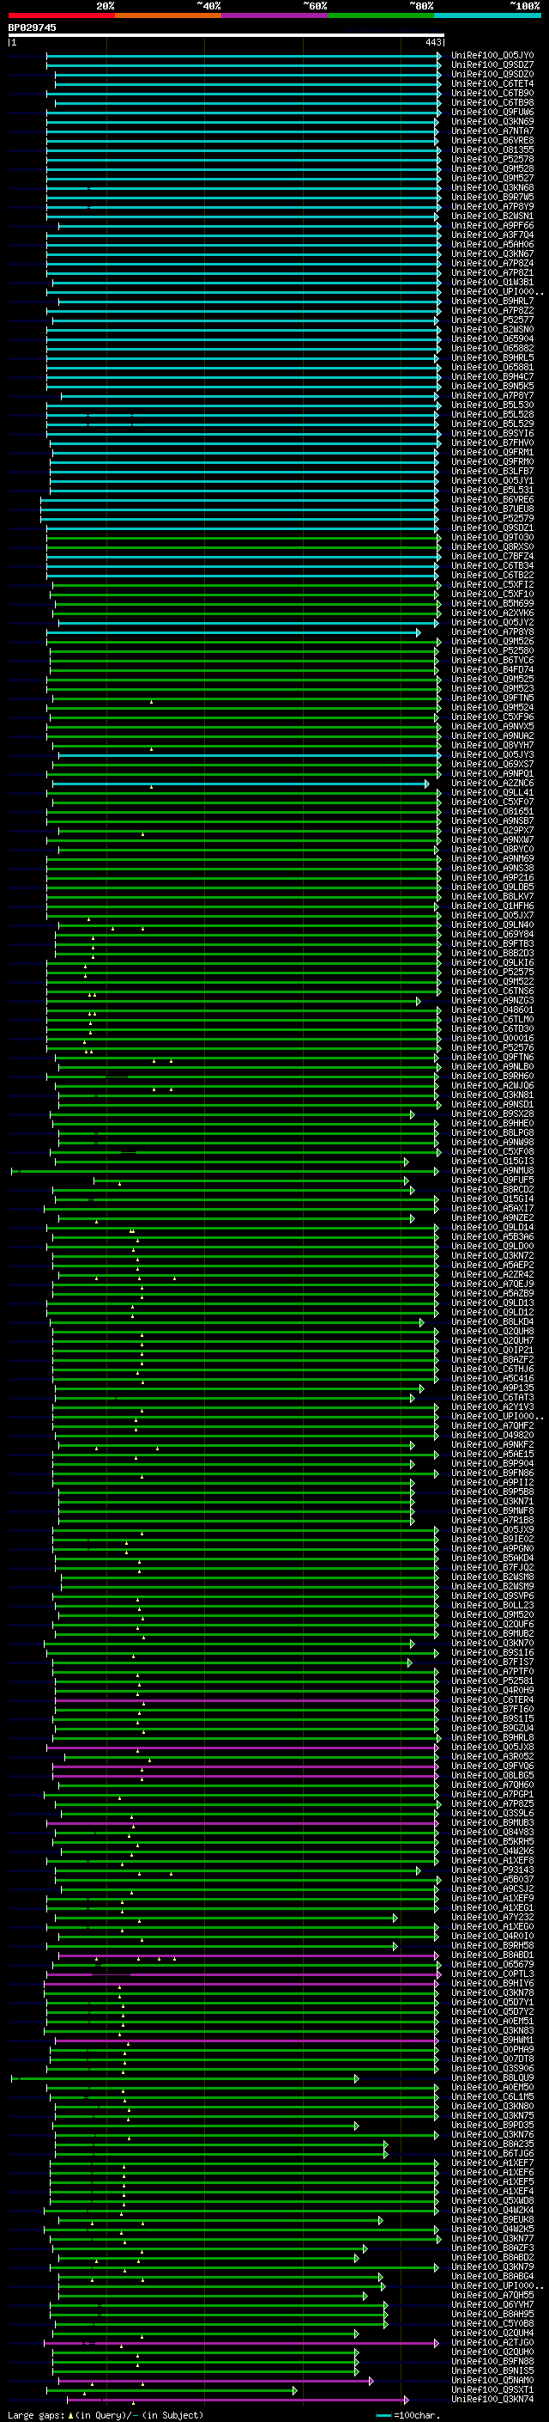The height and width of the screenshot is (2422, 549).
Task: Click hit label UniRef100_B9H4C7
Action: click(x=492, y=376)
